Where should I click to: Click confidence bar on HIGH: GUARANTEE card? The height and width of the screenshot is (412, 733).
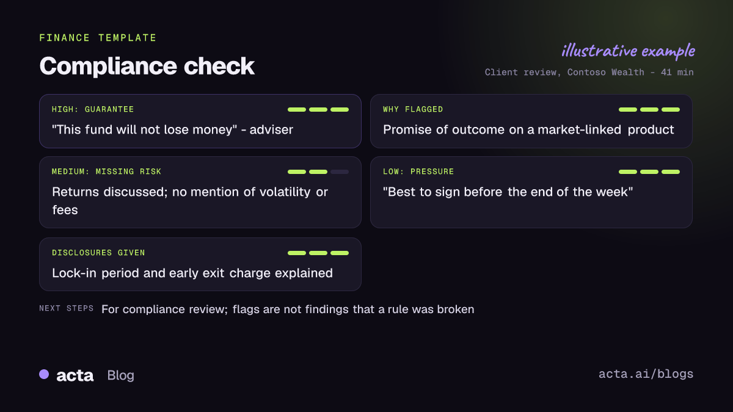318,110
